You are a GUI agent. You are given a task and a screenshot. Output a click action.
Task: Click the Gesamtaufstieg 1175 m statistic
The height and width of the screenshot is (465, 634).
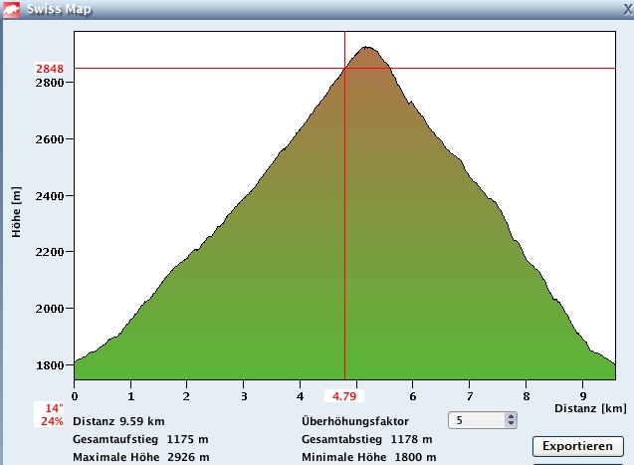pyautogui.click(x=138, y=439)
